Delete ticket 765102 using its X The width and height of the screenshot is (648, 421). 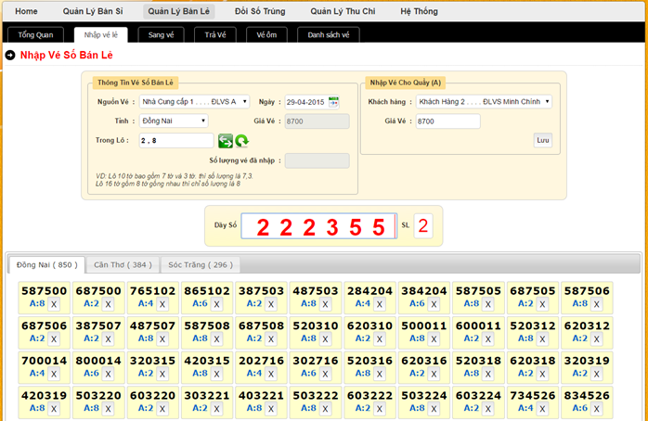point(162,303)
